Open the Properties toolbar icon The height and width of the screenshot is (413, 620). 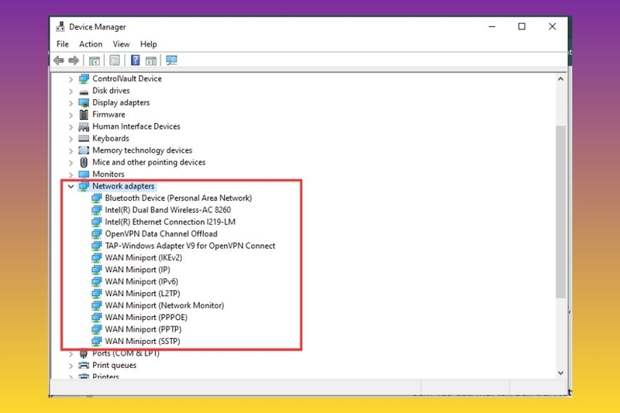pos(115,60)
